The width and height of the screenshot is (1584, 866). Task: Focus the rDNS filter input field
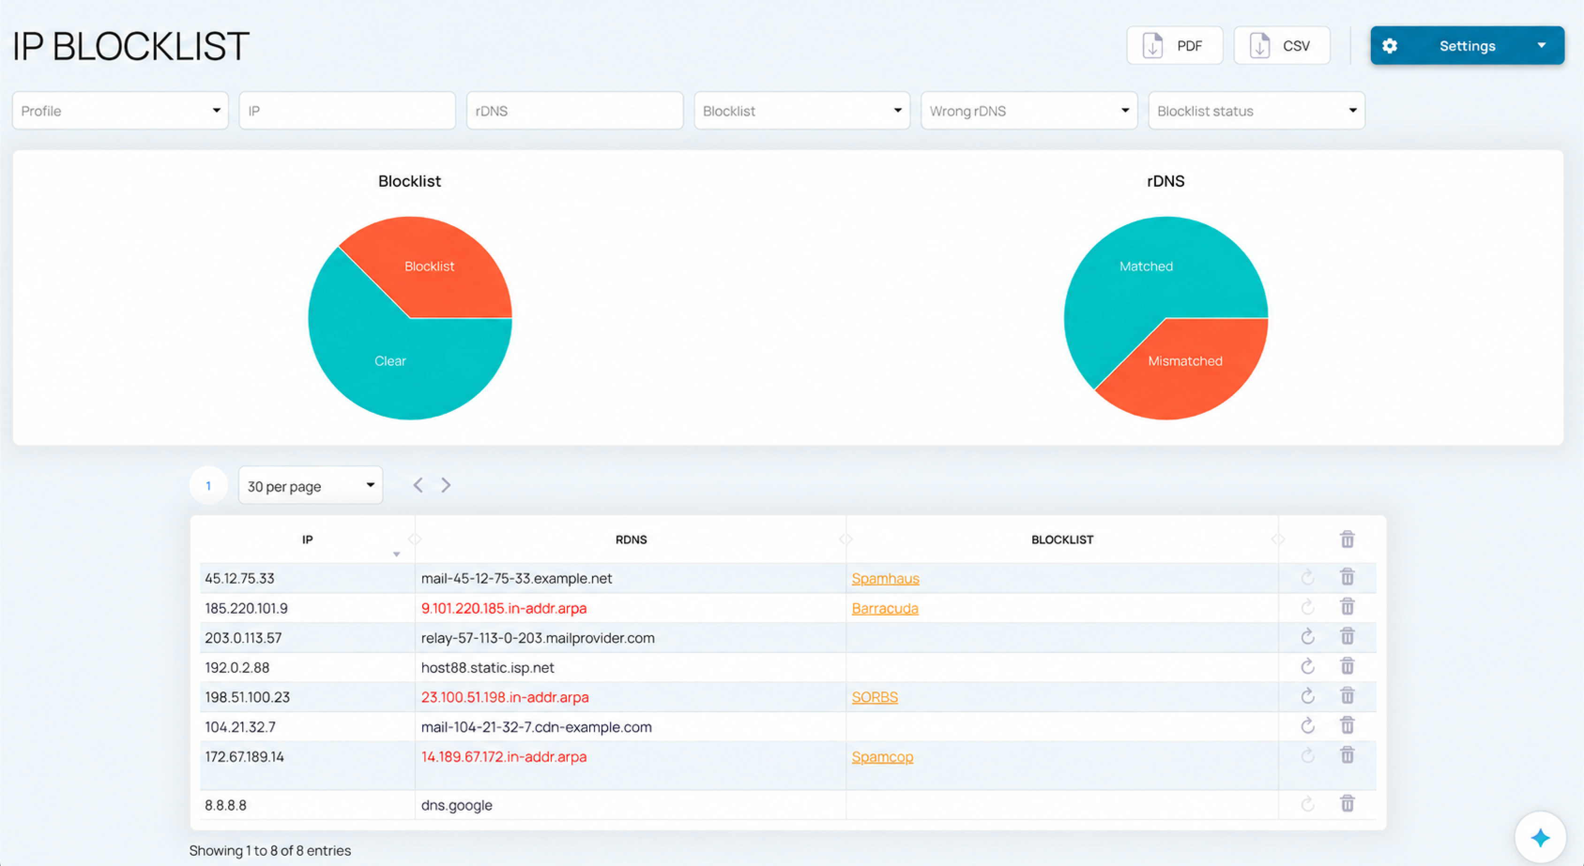(x=574, y=111)
